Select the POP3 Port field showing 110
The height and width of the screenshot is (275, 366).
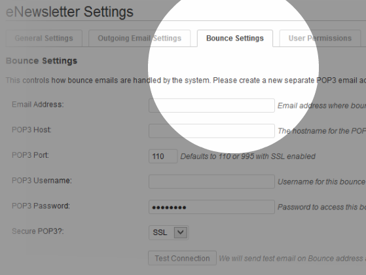163,156
